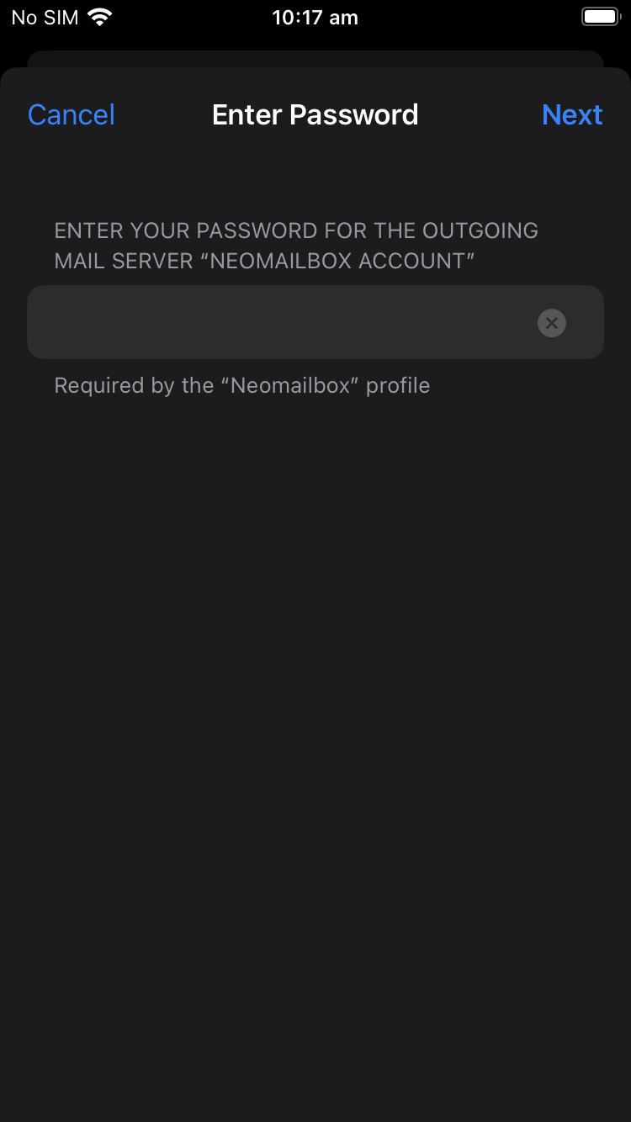
Task: Tap the No SIM carrier label
Action: [45, 18]
